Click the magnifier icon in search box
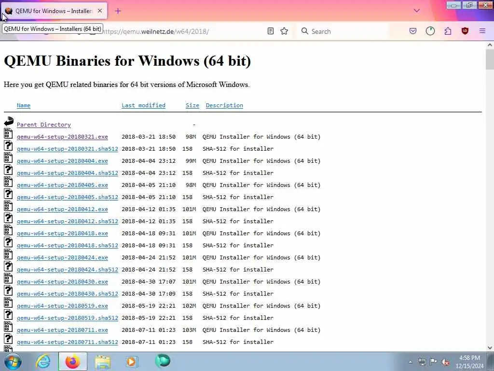The width and height of the screenshot is (494, 371). (305, 31)
